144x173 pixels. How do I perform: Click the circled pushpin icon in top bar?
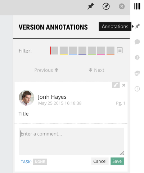(106, 6)
